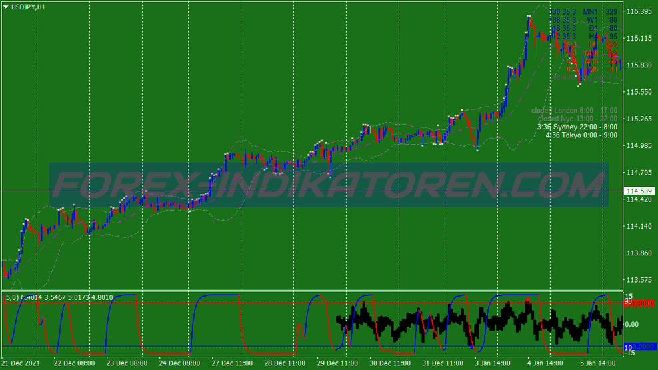658x370 pixels.
Task: Select the 115.550 price axis label
Action: (639, 92)
